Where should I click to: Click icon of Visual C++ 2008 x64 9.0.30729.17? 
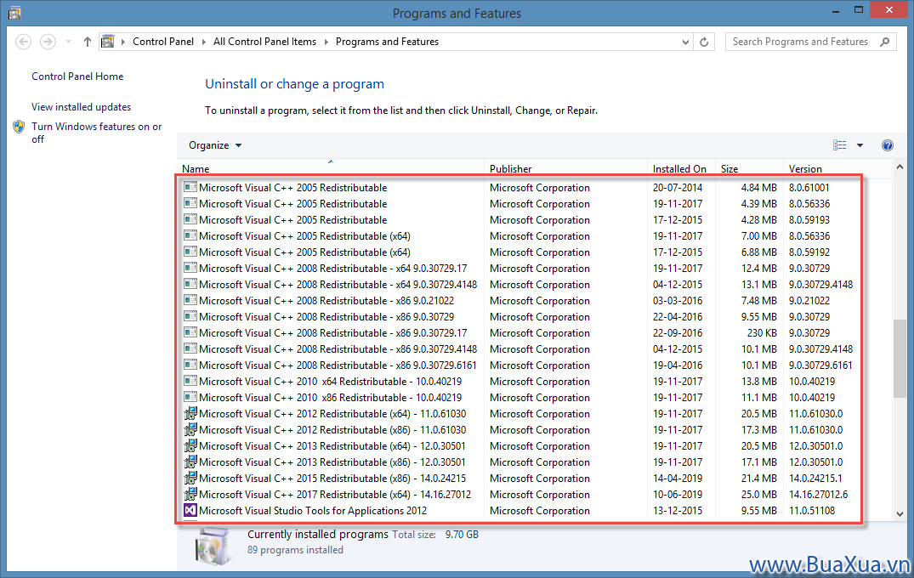pyautogui.click(x=190, y=268)
